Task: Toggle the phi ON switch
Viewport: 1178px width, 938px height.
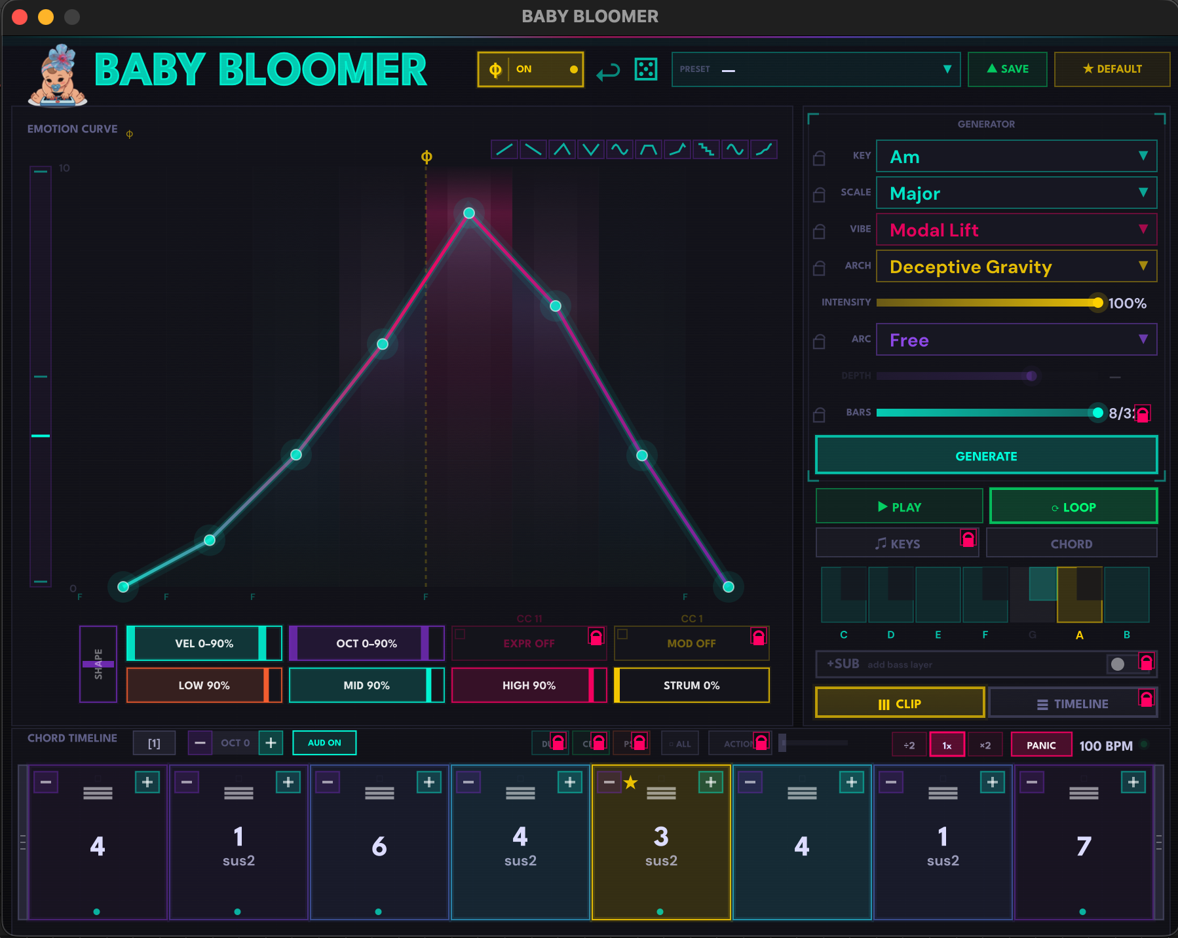Action: [530, 69]
